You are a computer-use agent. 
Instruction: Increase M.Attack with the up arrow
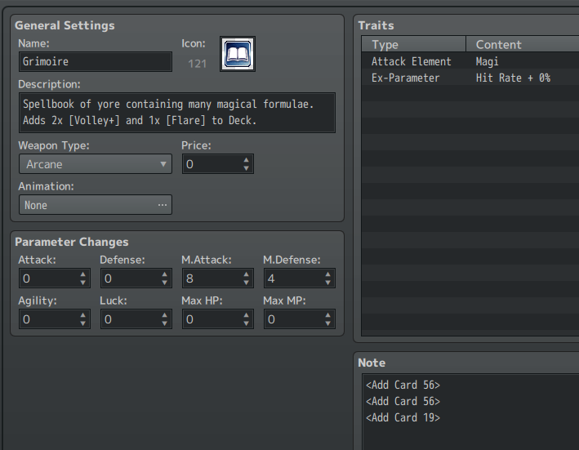247,274
